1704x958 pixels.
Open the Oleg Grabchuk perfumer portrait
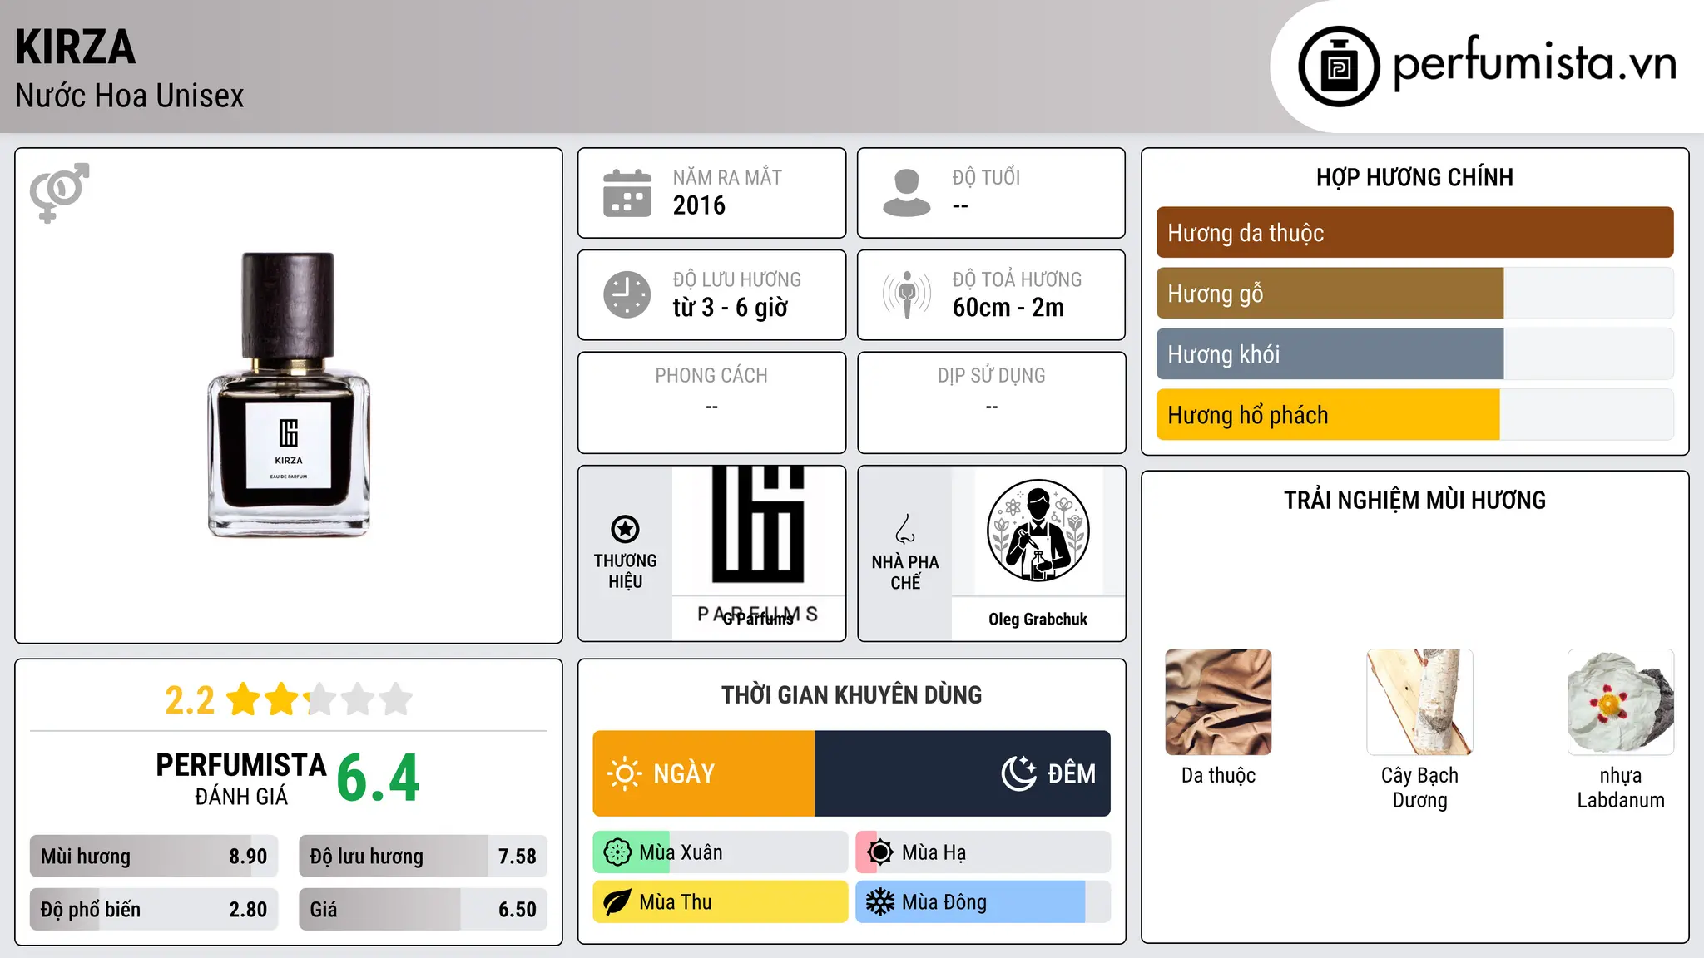pos(1038,531)
